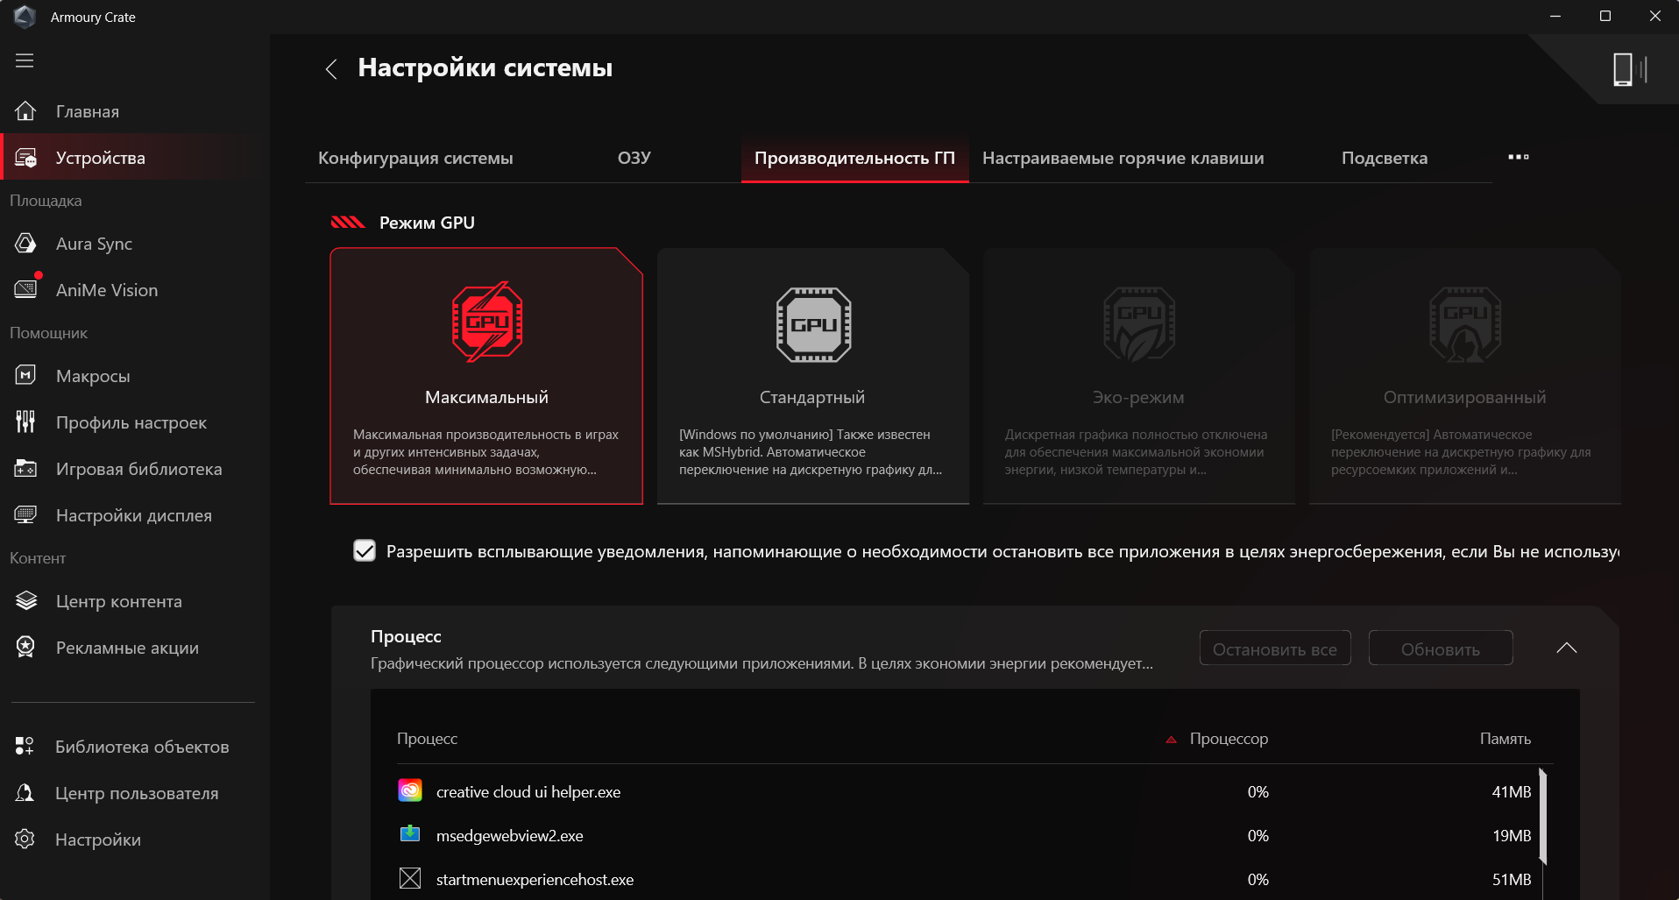This screenshot has height=900, width=1679.
Task: Click the Остановить все button
Action: 1274,648
